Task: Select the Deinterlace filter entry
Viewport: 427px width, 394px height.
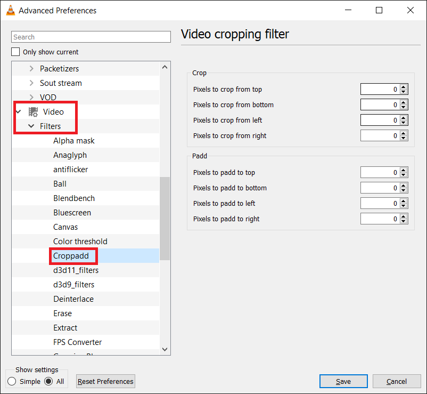Action: tap(73, 299)
